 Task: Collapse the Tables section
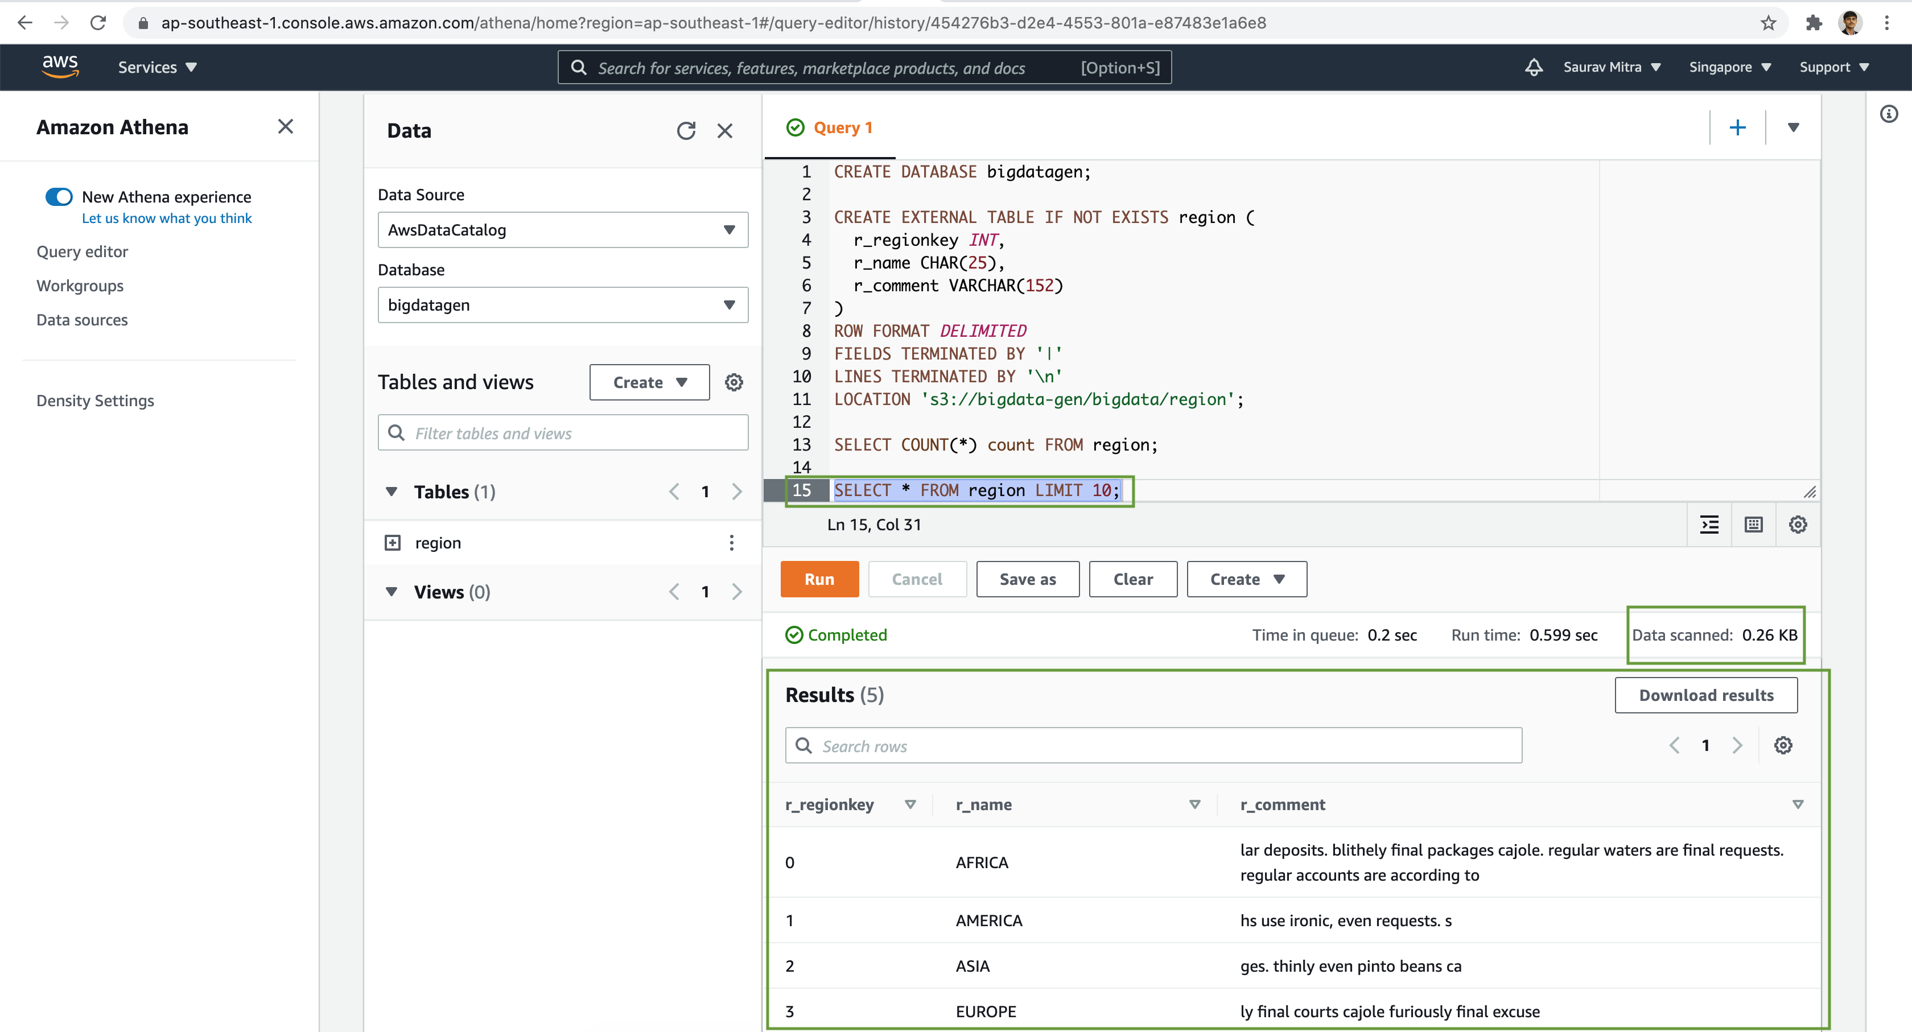pyautogui.click(x=391, y=492)
